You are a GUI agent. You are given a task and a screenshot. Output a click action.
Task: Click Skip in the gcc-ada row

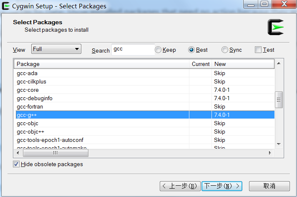click(219, 73)
